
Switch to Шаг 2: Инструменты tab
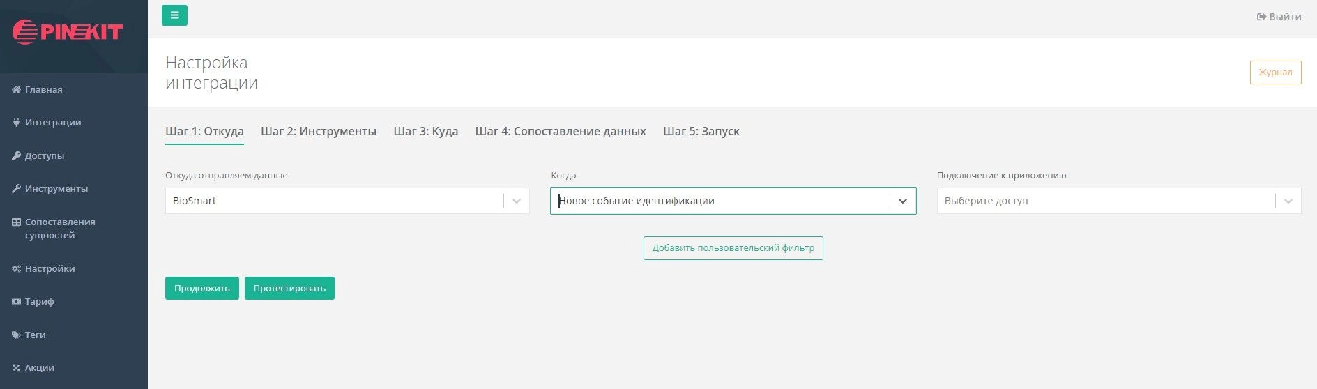319,131
